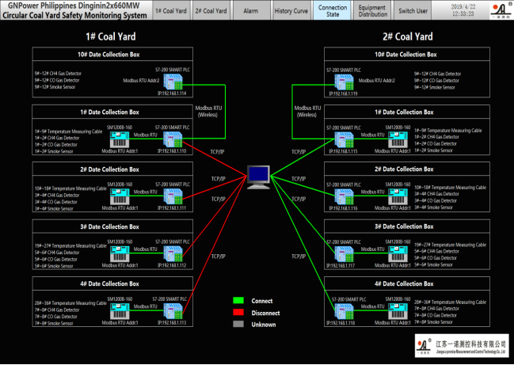Click SM1200B-160 module in 2# Coal Yard 3# box

click(x=398, y=254)
